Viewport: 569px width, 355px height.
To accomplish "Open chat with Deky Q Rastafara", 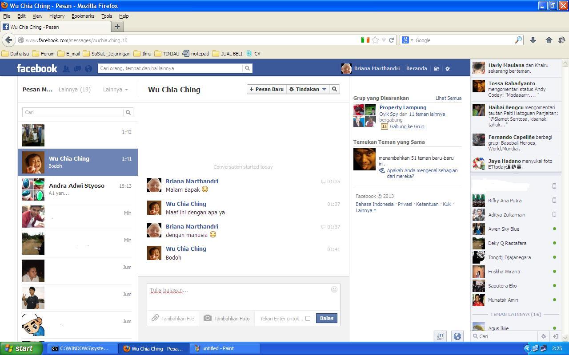I will pos(515,243).
